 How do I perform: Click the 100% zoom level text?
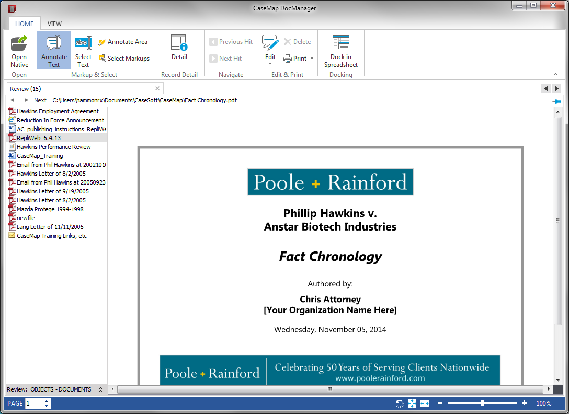tap(543, 404)
